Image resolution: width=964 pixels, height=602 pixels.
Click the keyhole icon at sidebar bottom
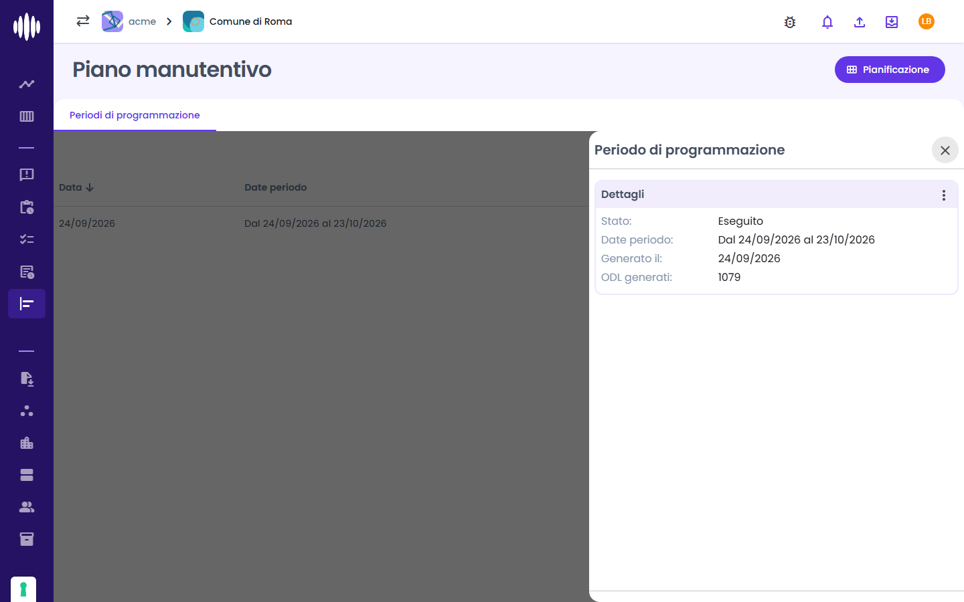click(23, 589)
